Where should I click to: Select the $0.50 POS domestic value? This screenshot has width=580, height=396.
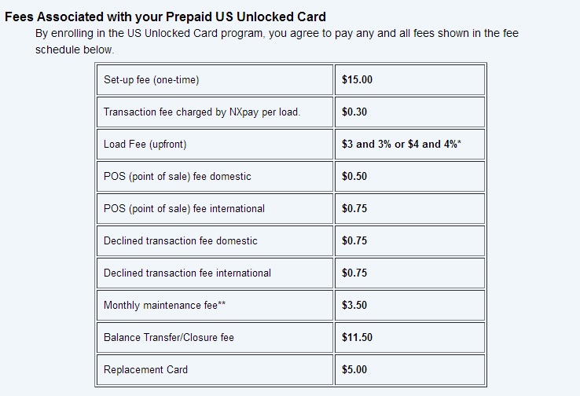(x=354, y=177)
